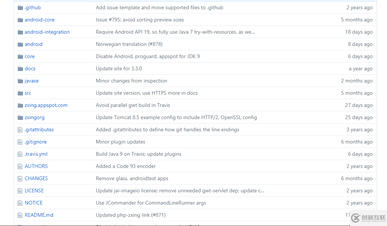Screen dimensions: 387x226
Task: Open commit 'Avoid parallel gwt build in Travis'
Action: coord(133,105)
